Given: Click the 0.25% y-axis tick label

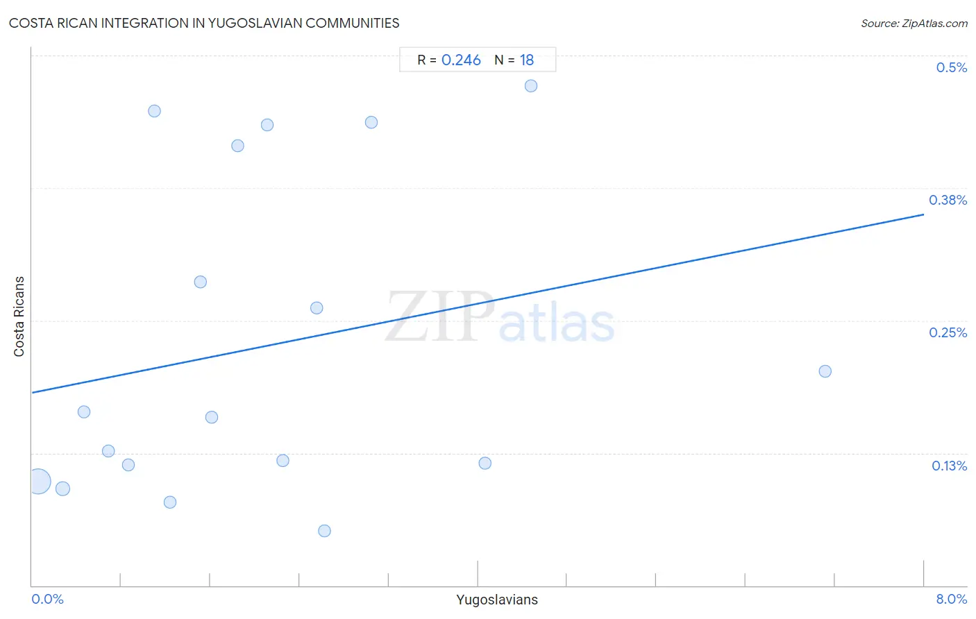Looking at the screenshot, I should point(948,332).
